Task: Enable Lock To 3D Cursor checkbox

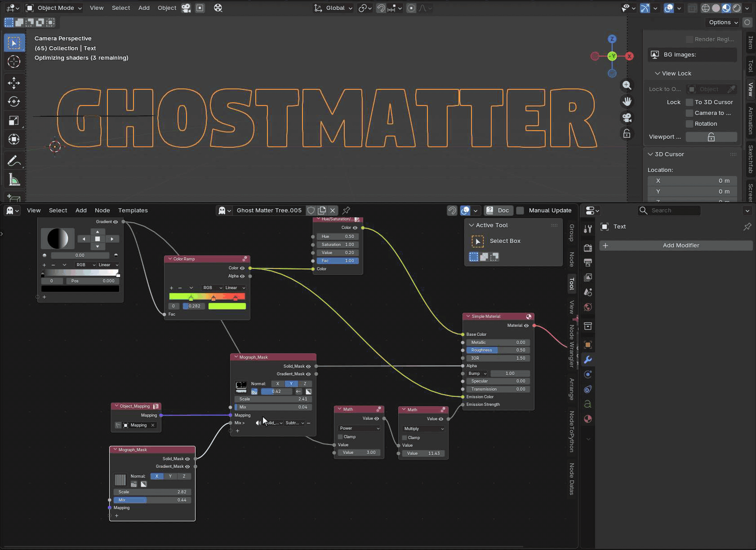Action: [x=689, y=102]
